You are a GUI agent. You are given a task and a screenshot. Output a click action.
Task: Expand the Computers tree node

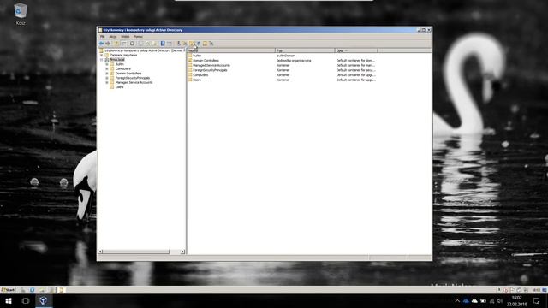[107, 68]
